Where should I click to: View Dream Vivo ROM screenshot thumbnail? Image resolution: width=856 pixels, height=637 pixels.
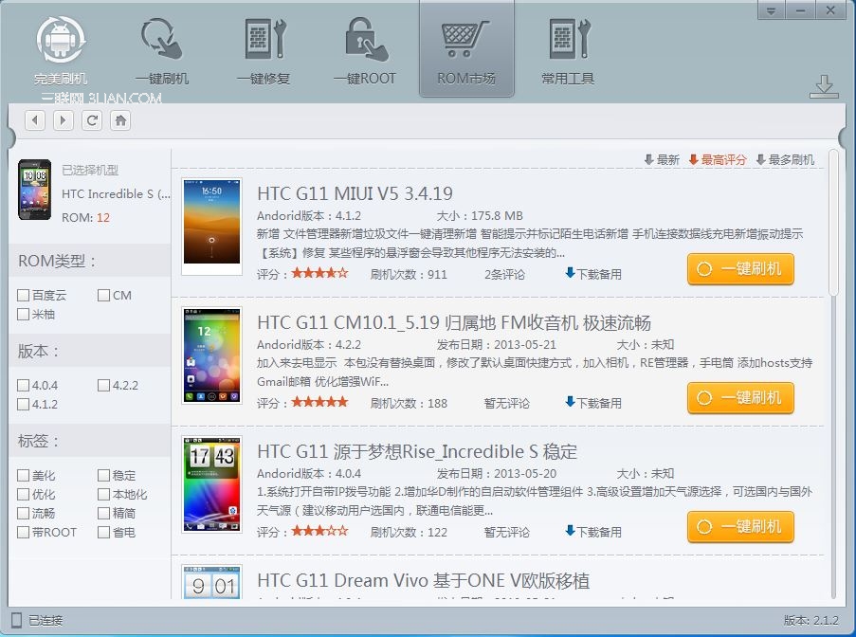tap(211, 582)
